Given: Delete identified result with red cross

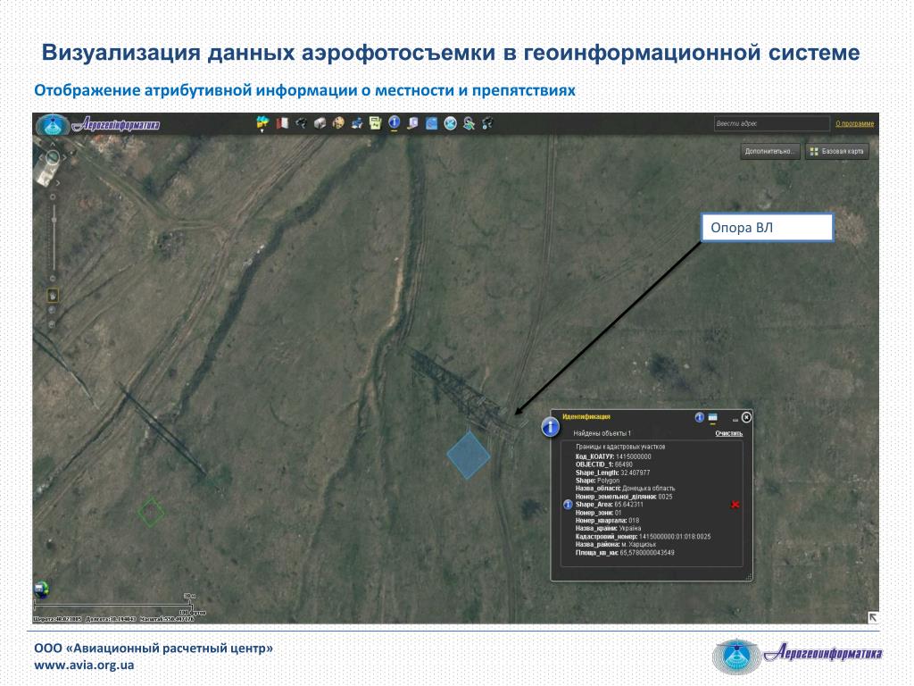Looking at the screenshot, I should tap(735, 505).
